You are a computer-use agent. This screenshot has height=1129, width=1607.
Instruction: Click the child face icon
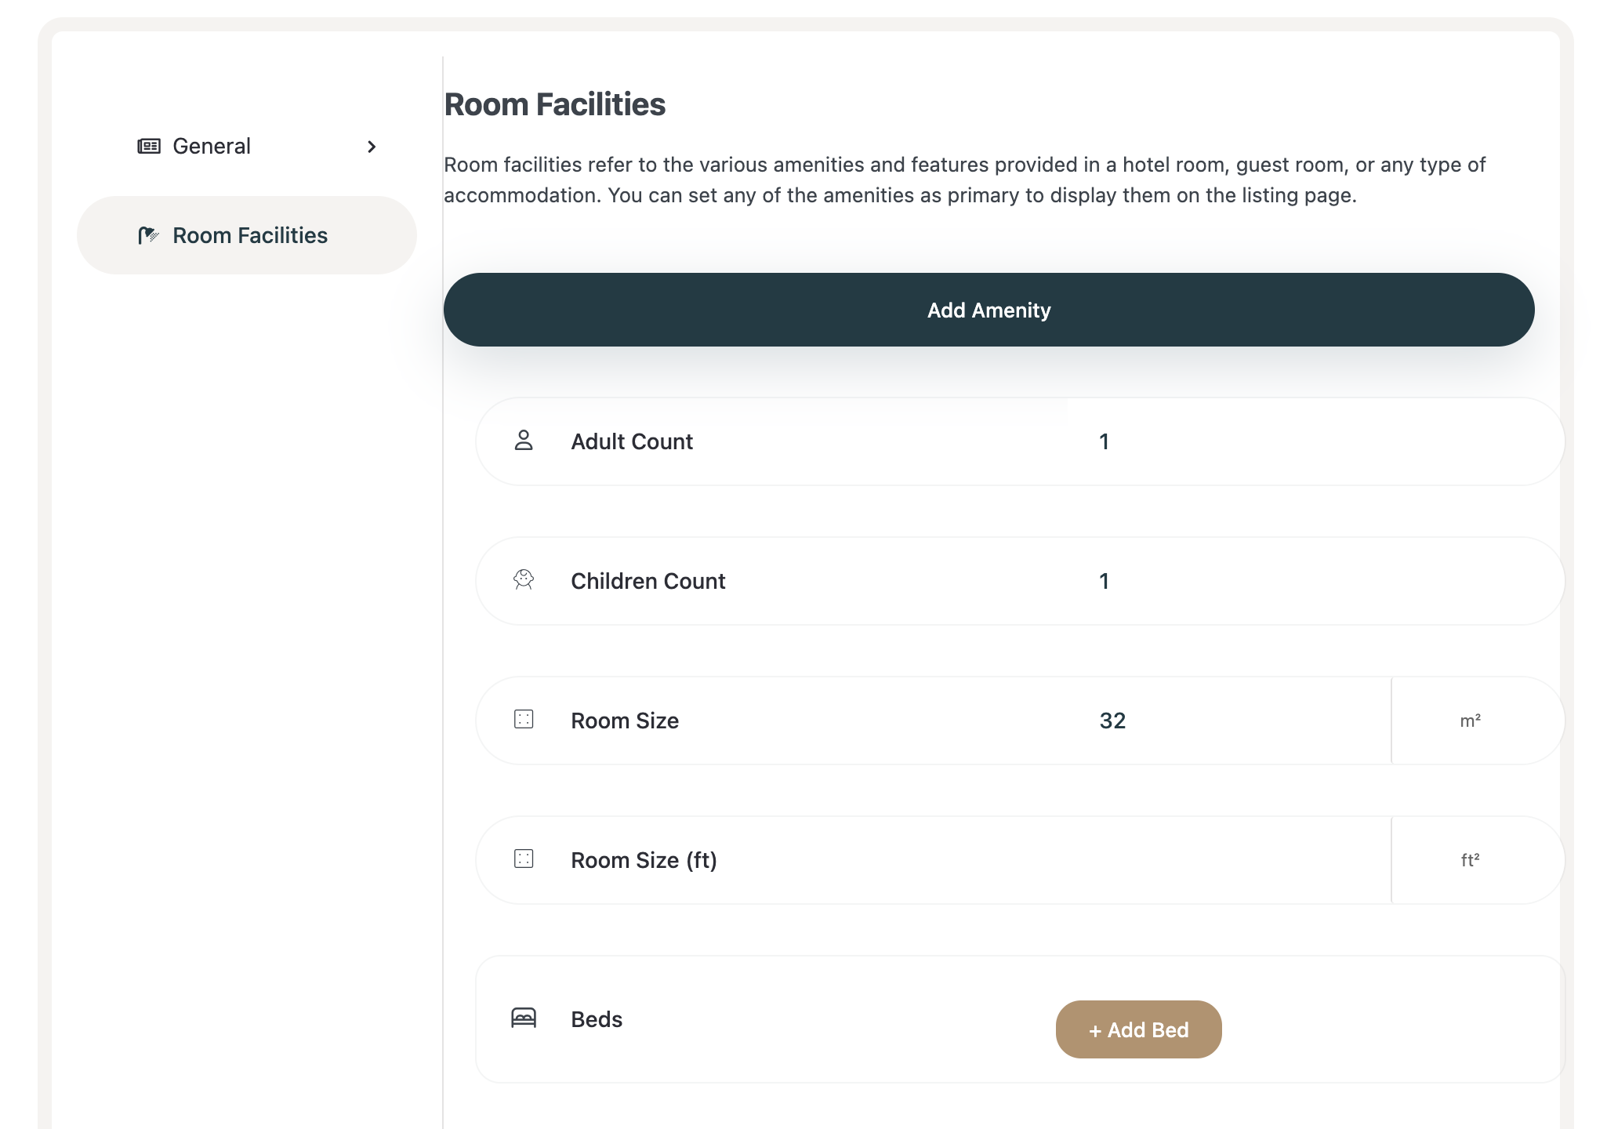point(524,580)
